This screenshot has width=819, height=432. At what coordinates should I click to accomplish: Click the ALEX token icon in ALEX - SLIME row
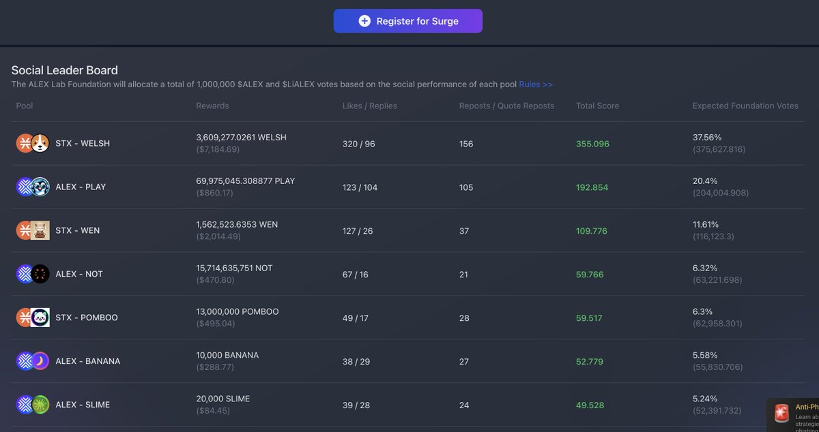click(x=25, y=405)
